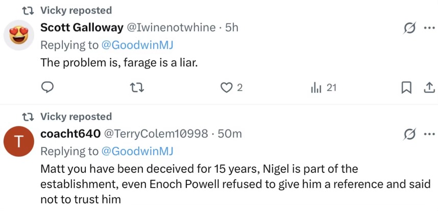Open @TerryColem10998 handle
The height and width of the screenshot is (211, 438).
[156, 134]
